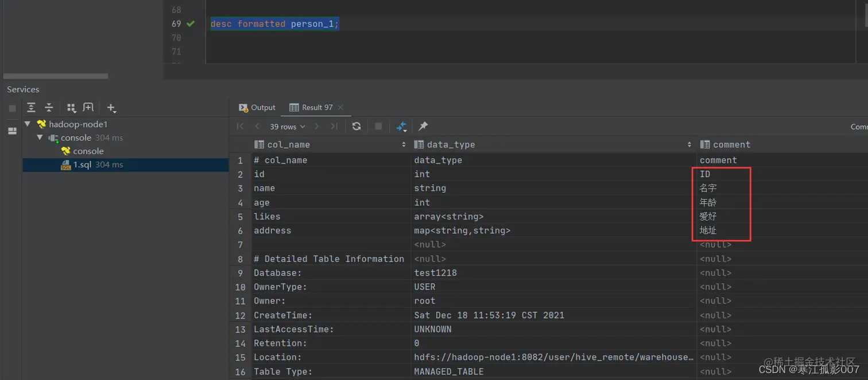Go to next page of results
The height and width of the screenshot is (380, 868).
pyautogui.click(x=317, y=126)
